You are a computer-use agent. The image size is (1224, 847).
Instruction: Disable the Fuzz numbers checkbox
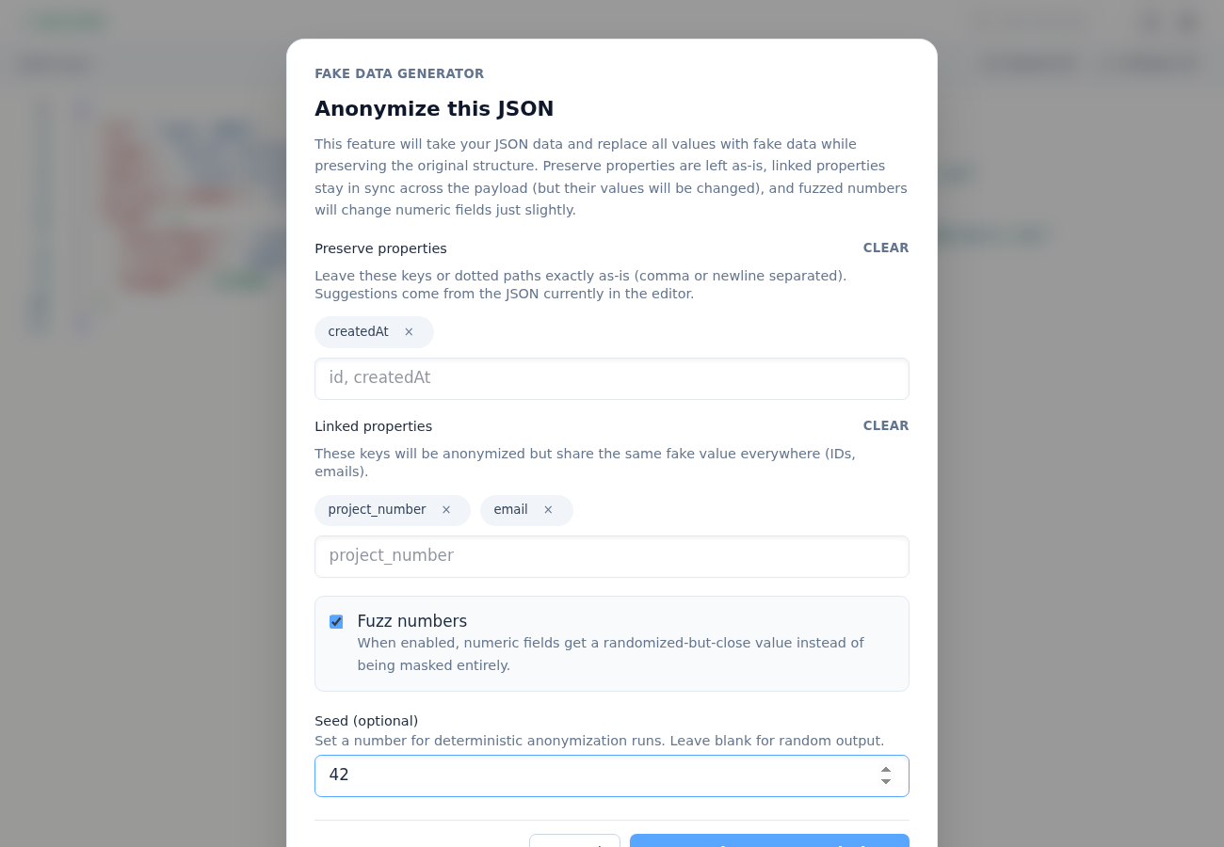pos(336,621)
